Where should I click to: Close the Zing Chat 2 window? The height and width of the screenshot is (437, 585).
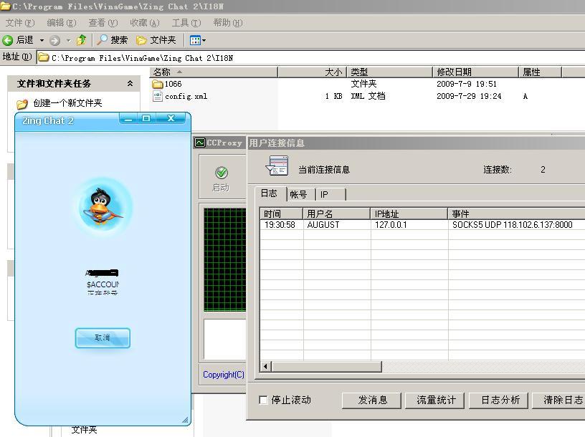(171, 119)
